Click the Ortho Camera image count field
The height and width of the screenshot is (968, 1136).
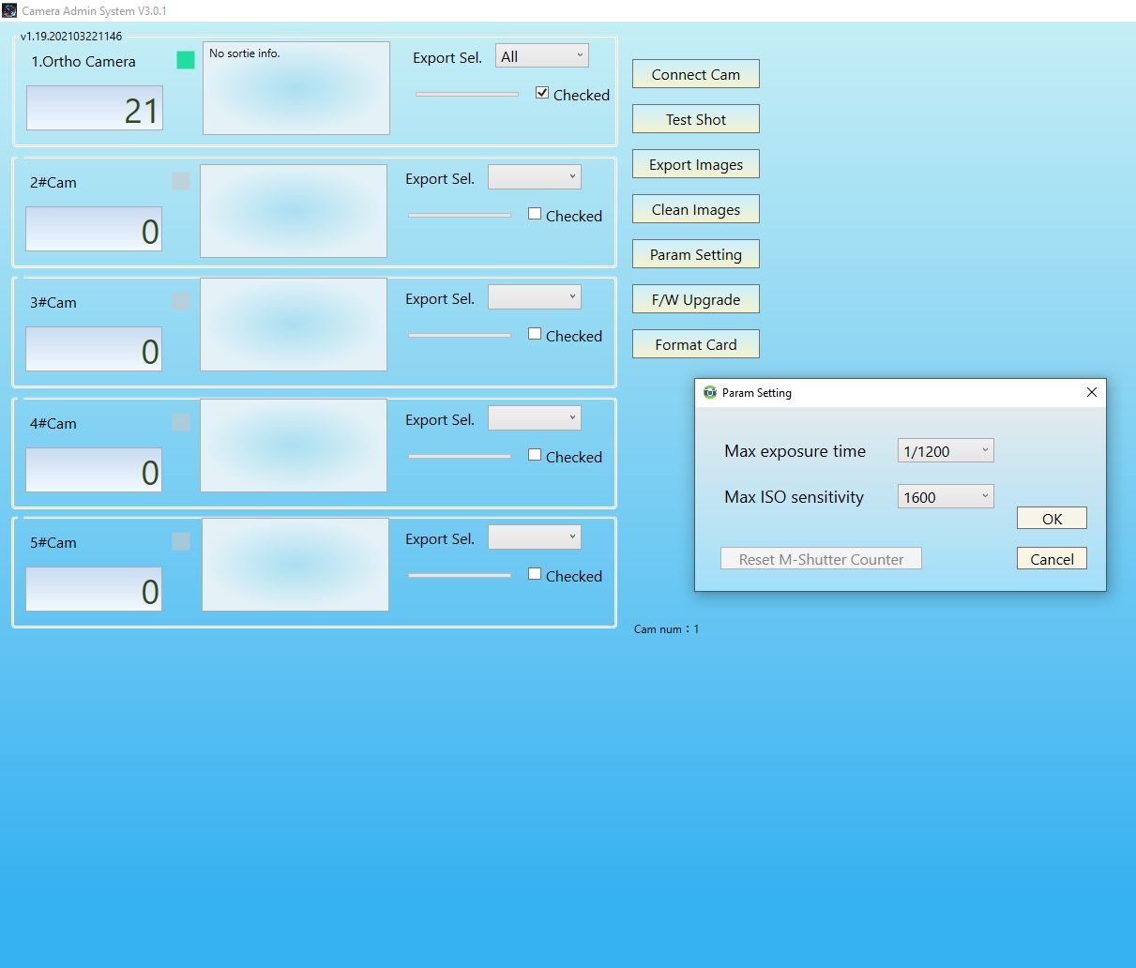coord(95,109)
